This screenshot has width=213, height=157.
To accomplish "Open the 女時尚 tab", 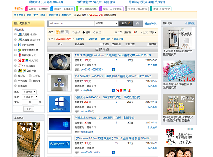I will (x=37, y=9).
